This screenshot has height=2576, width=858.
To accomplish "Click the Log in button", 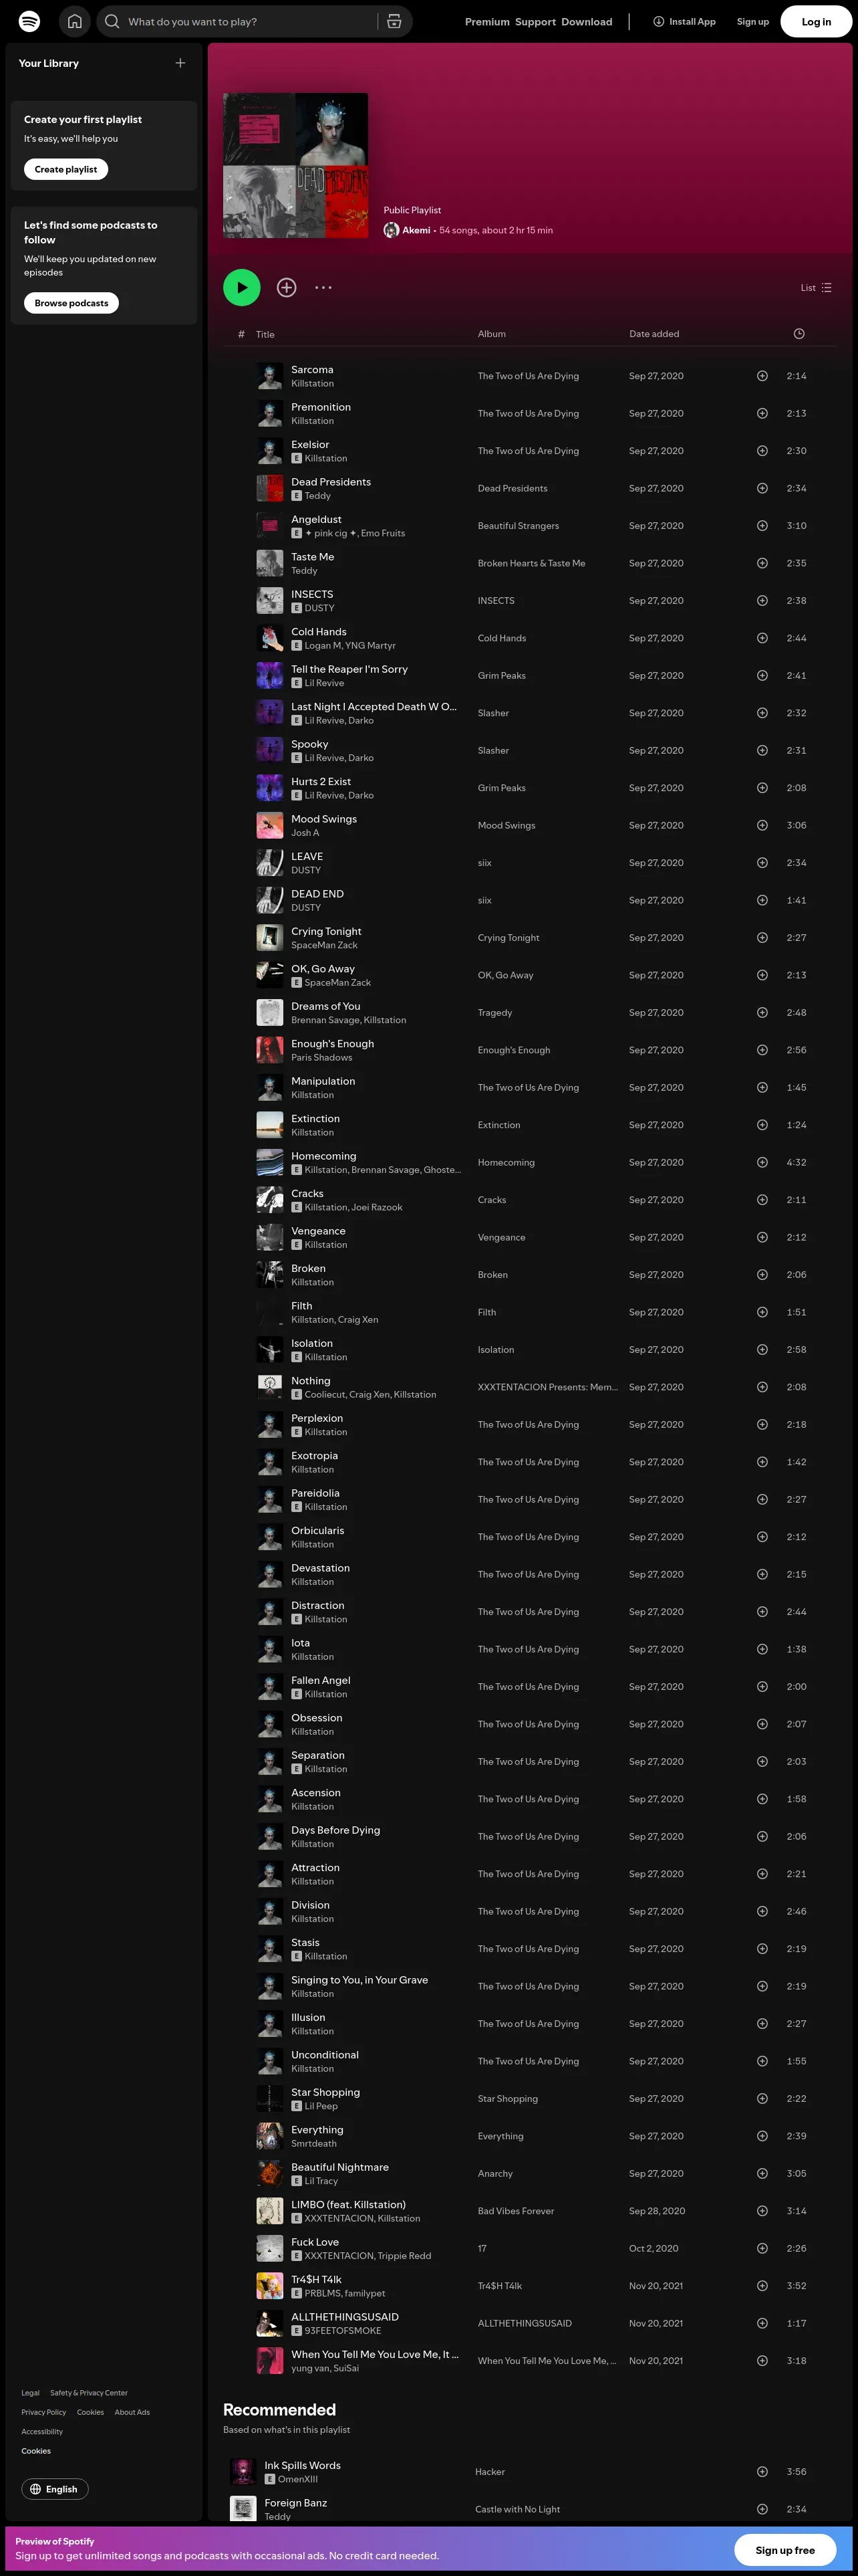I will click(816, 21).
